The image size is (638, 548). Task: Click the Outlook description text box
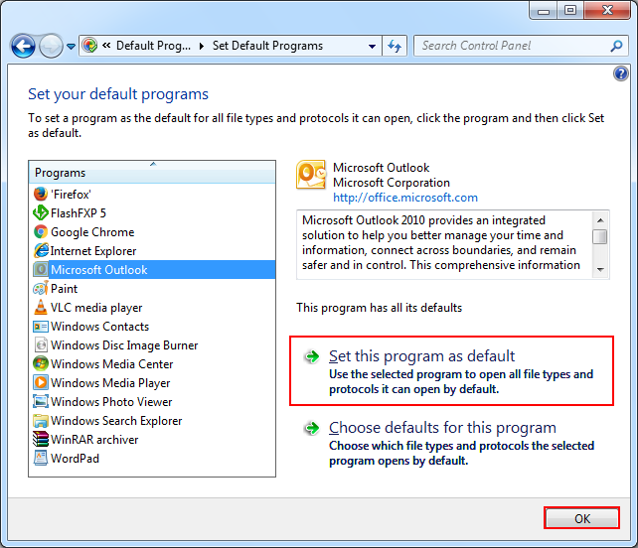[x=444, y=244]
